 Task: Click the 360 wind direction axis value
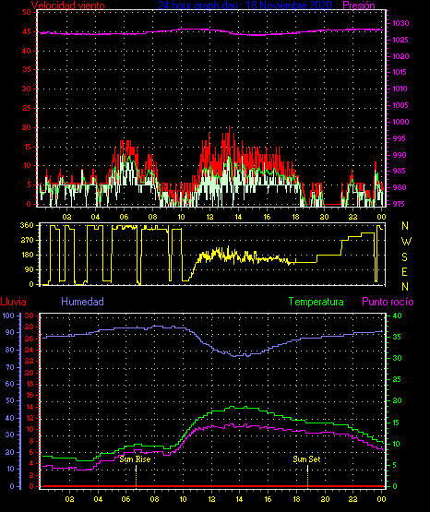27,225
